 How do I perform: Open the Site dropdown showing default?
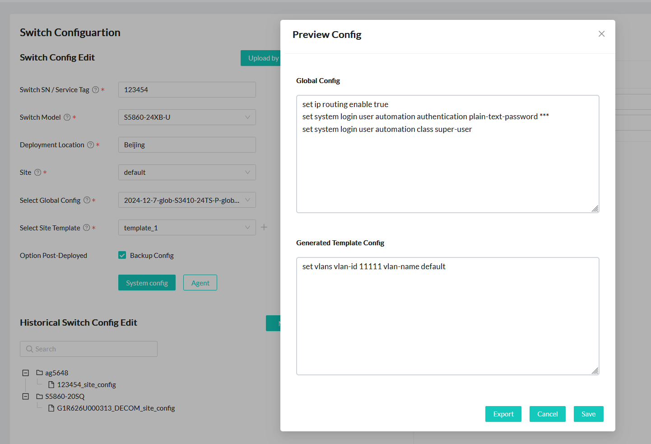click(x=187, y=173)
